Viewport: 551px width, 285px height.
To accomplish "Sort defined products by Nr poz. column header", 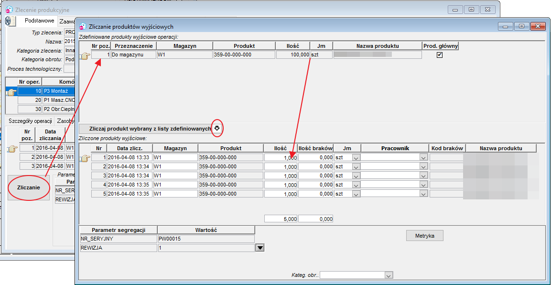I will 101,46.
